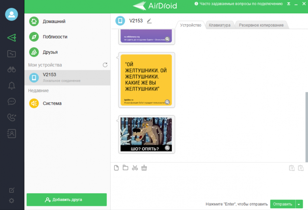Expand the send options dropdown arrow
Image resolution: width=308 pixels, height=210 pixels.
coord(299,204)
